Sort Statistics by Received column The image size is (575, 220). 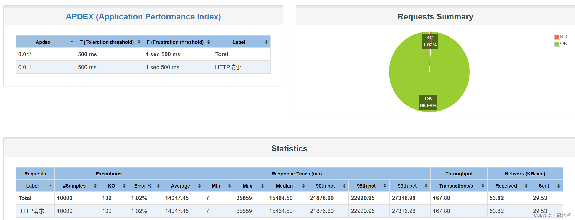[x=509, y=186]
